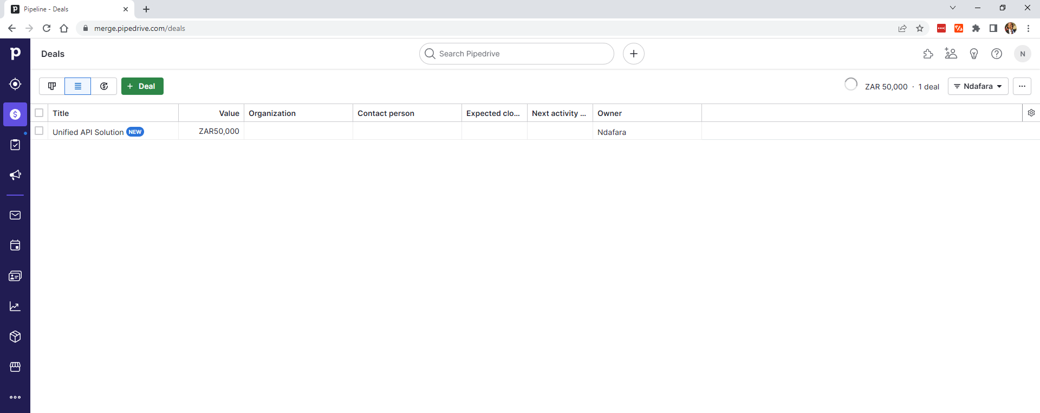The width and height of the screenshot is (1040, 413).
Task: Toggle the select all deals checkbox
Action: click(x=39, y=113)
